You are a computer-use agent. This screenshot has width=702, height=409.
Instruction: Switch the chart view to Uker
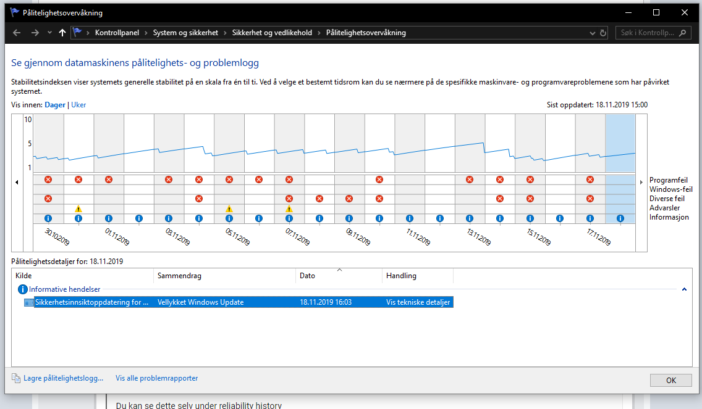(78, 105)
